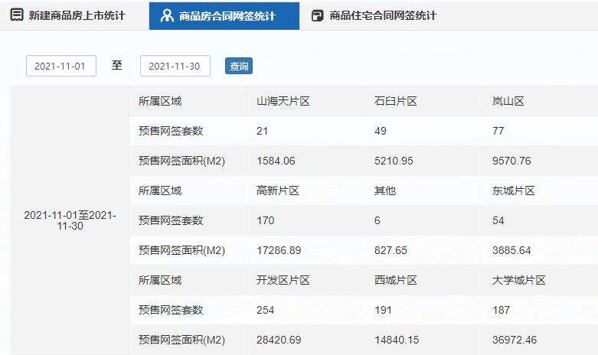Click 预售网签面积(M2) label beside 17286.89
Viewport: 598px width, 355px height.
[x=181, y=250]
